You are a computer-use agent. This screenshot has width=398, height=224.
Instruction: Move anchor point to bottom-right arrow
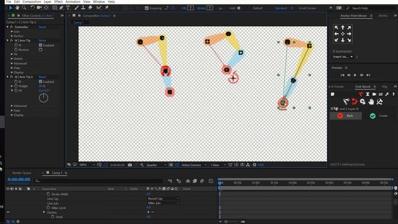pyautogui.click(x=349, y=40)
